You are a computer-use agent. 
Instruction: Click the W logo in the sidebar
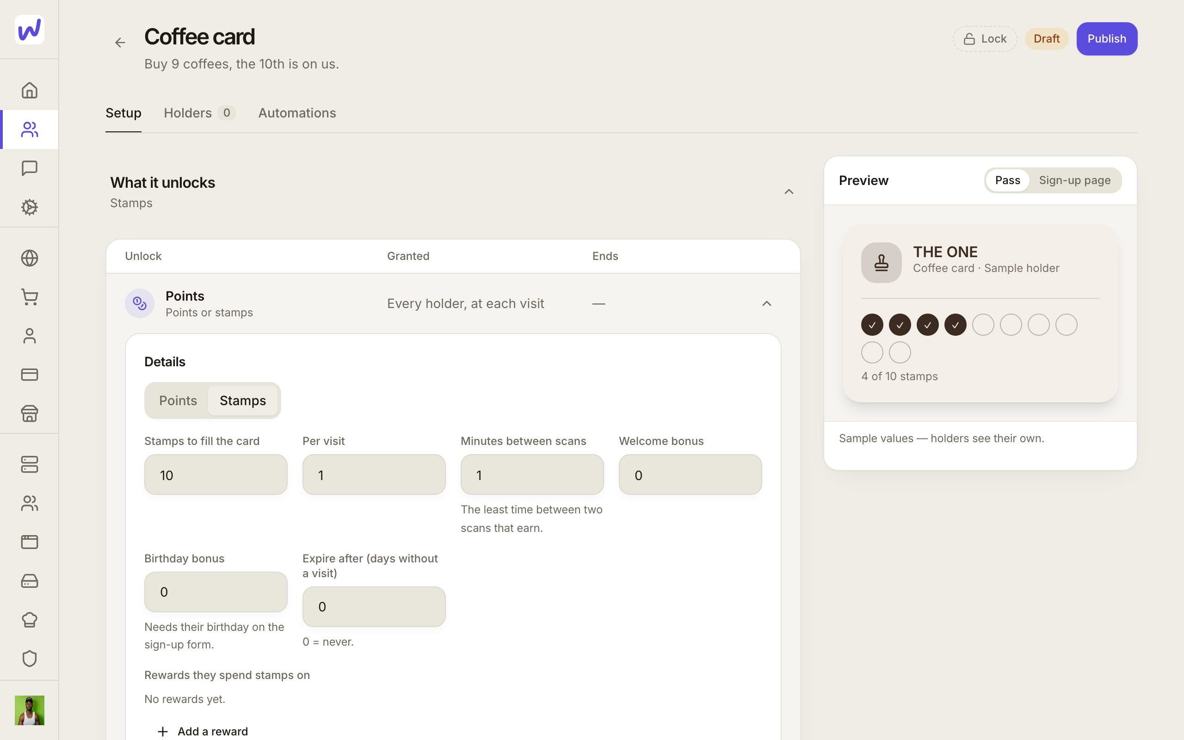click(29, 29)
